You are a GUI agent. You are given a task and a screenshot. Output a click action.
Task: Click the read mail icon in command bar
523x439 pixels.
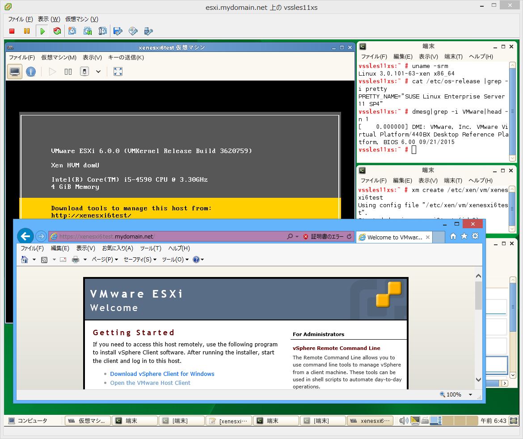[x=63, y=260]
